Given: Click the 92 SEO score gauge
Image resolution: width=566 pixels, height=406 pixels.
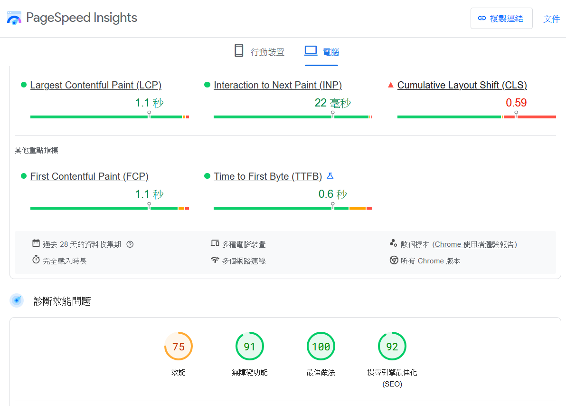Looking at the screenshot, I should tap(392, 347).
